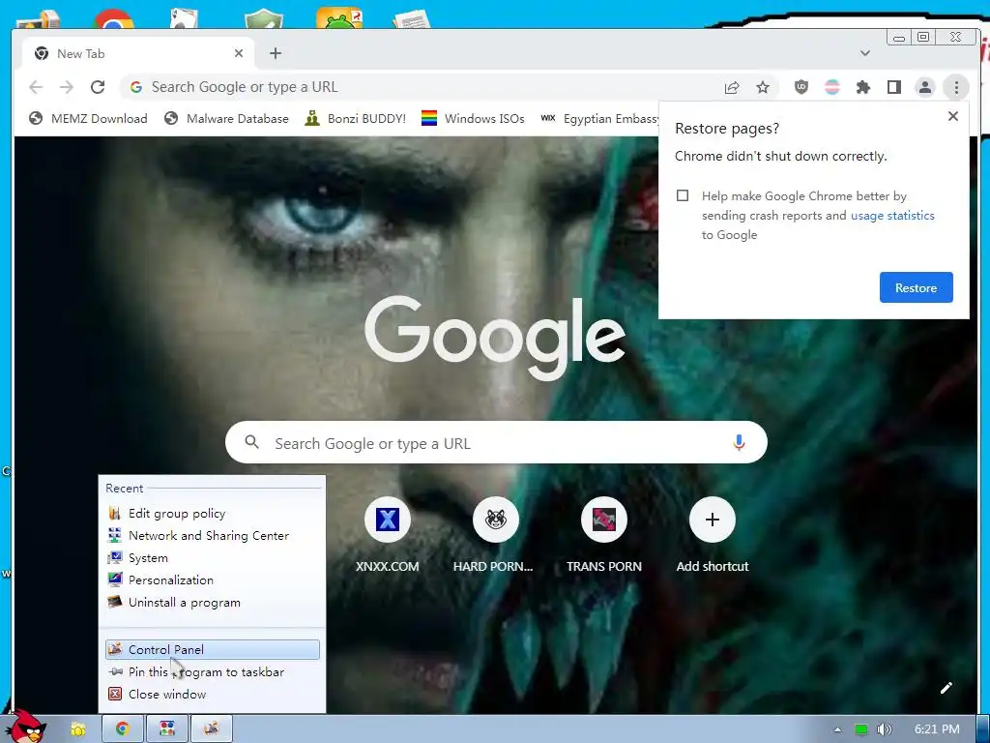This screenshot has width=990, height=743.
Task: Click the Show desktop strip
Action: coord(983,729)
